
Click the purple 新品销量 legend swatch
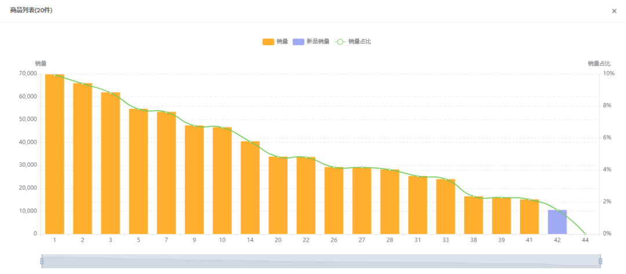(x=299, y=42)
